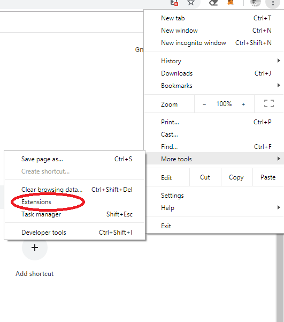Click the eraser extension icon
Image resolution: width=284 pixels, height=322 pixels.
213,3
